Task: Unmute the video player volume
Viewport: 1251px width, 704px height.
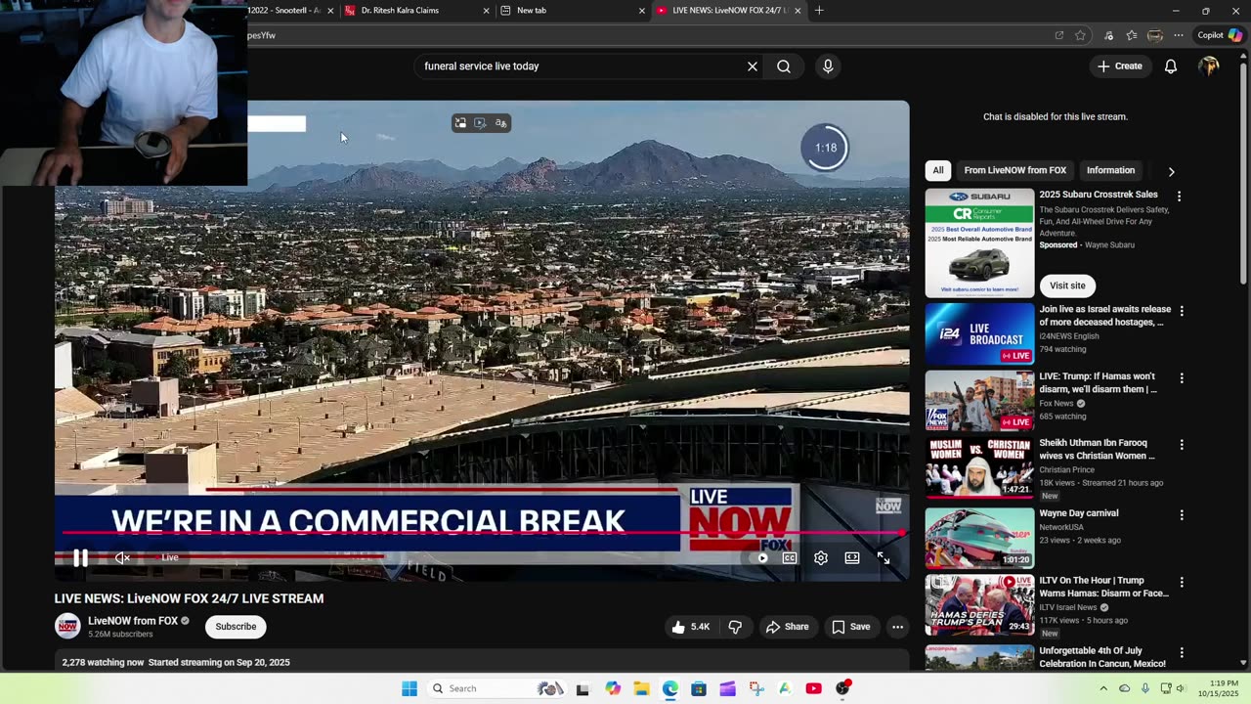Action: click(122, 558)
